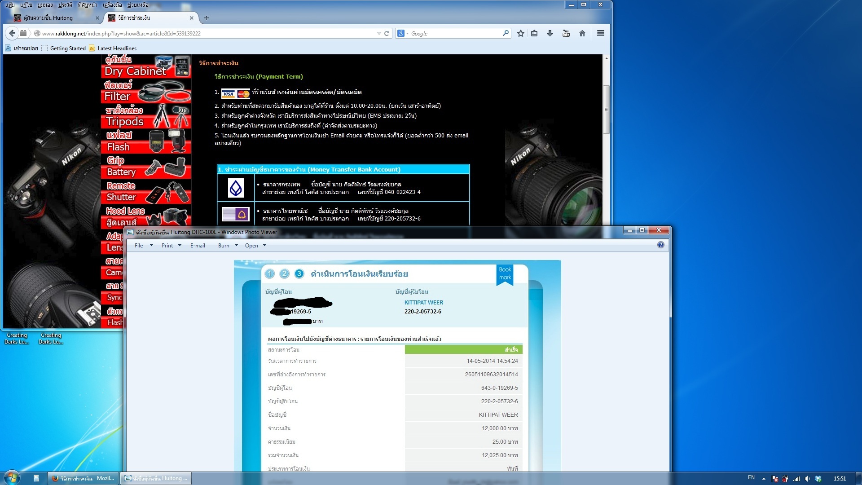Open the Firefox downloads arrow
Image resolution: width=862 pixels, height=485 pixels.
pos(550,33)
